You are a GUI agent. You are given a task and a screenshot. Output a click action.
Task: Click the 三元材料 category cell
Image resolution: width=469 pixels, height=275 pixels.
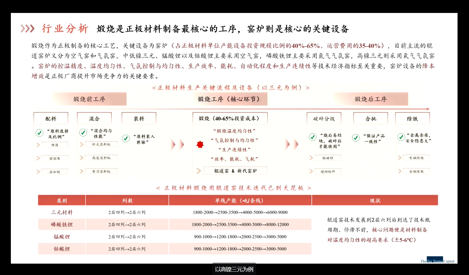tap(62, 212)
